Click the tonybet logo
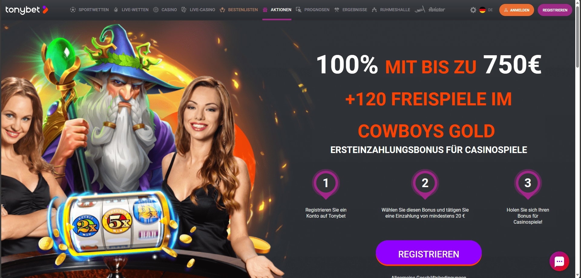The height and width of the screenshot is (278, 581). coord(27,10)
